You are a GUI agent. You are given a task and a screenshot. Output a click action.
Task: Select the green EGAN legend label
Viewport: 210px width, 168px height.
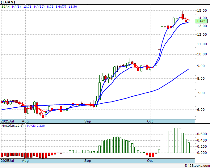(x=6, y=7)
